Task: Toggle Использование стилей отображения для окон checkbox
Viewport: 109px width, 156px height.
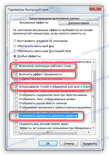Action: (x=16, y=87)
